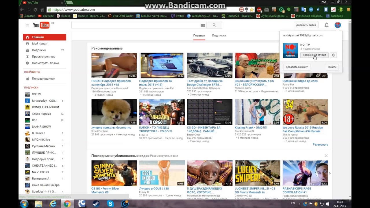
Task: Open 'Kissing Prank - OMG?!?!' video title
Action: (251, 127)
